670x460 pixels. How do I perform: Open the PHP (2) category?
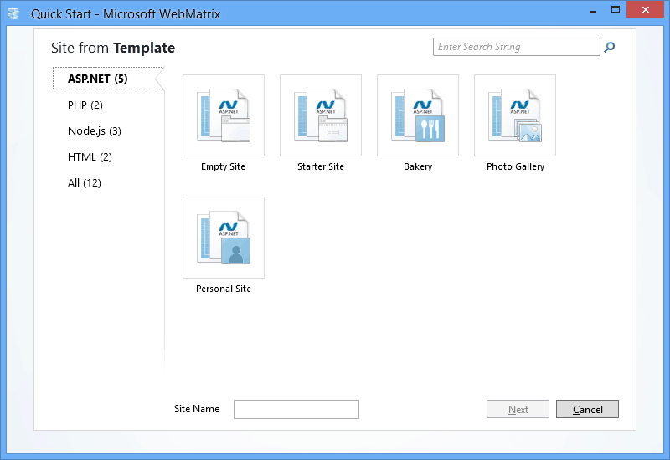pyautogui.click(x=85, y=105)
